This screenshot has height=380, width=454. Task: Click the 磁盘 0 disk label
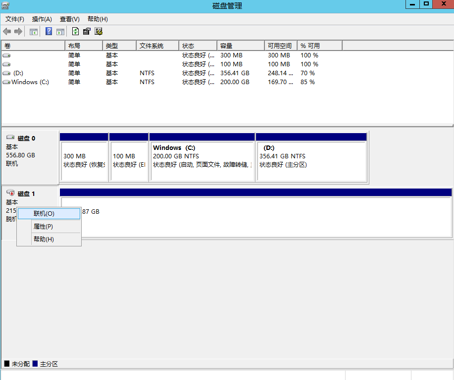27,139
